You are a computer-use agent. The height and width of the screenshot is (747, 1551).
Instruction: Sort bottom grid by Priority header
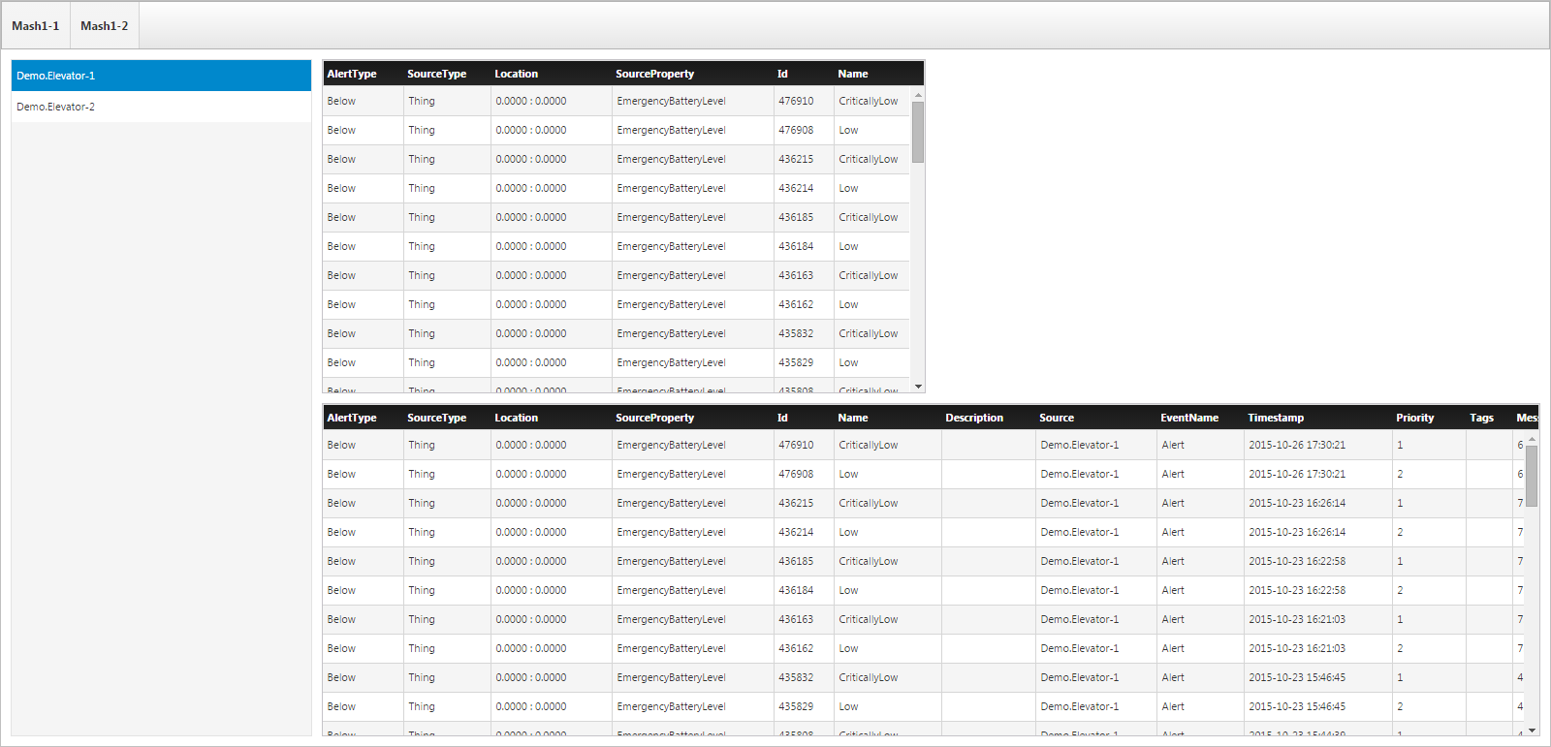(1415, 418)
